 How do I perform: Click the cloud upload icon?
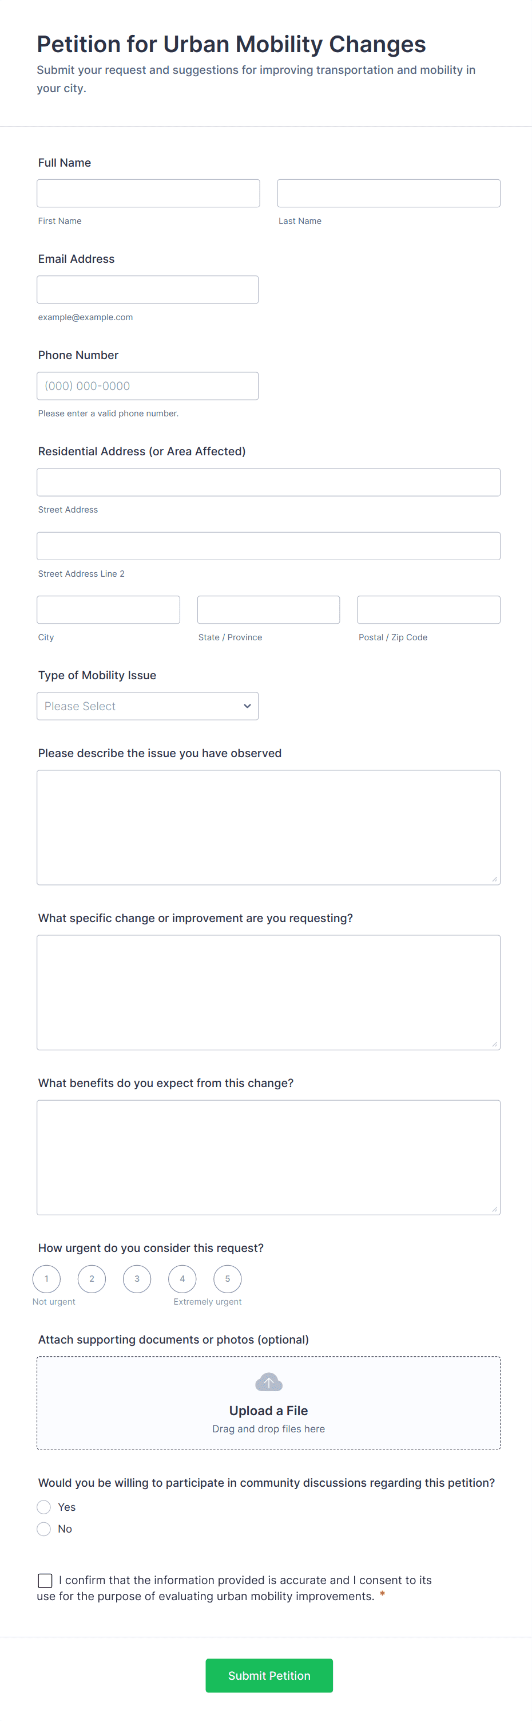(x=268, y=1381)
